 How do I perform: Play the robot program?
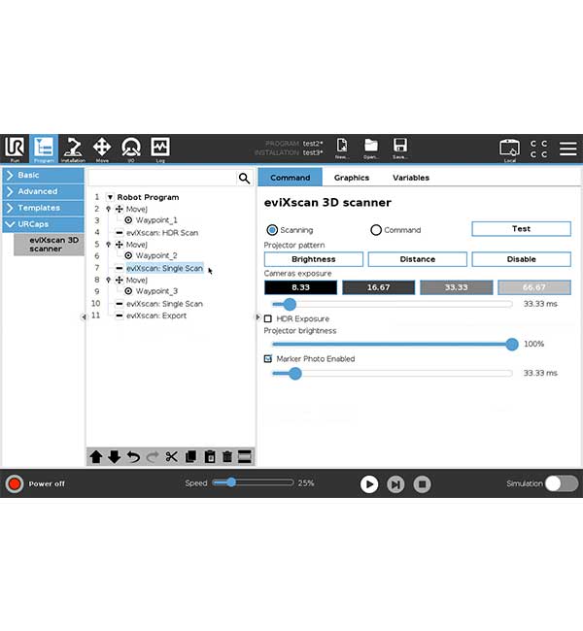369,484
